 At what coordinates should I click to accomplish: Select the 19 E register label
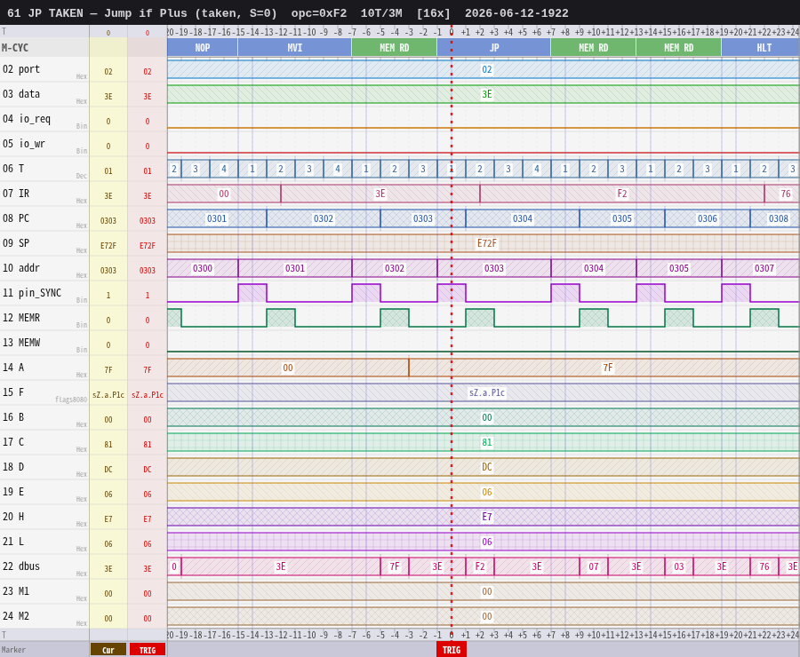point(13,492)
